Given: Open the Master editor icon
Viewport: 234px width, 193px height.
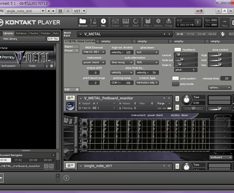Looking at the screenshot, I should 93,22.
